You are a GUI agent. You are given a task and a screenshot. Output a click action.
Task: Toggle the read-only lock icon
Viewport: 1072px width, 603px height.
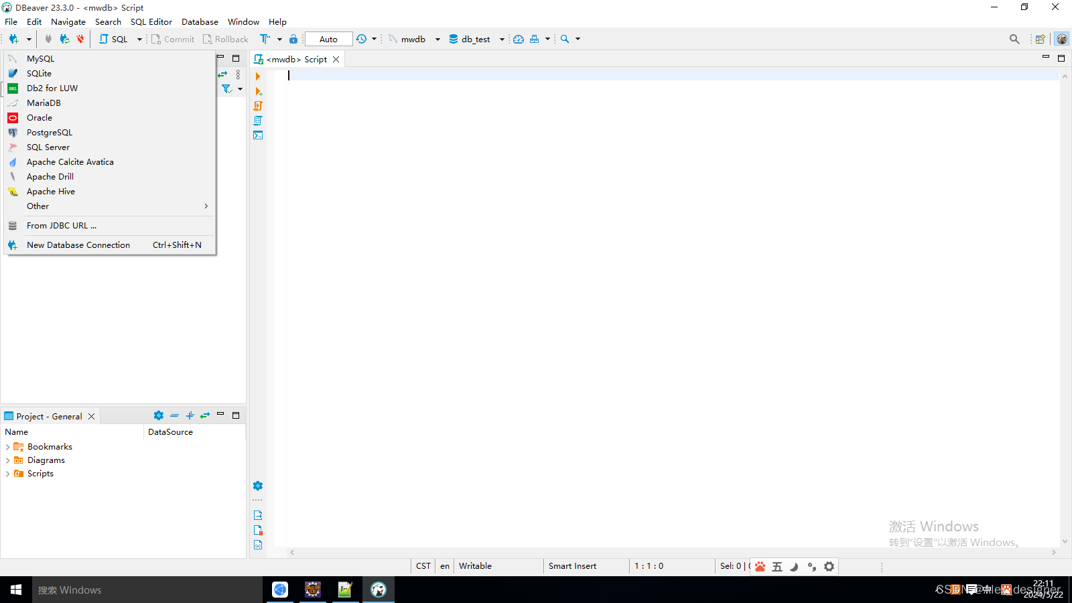(x=293, y=39)
